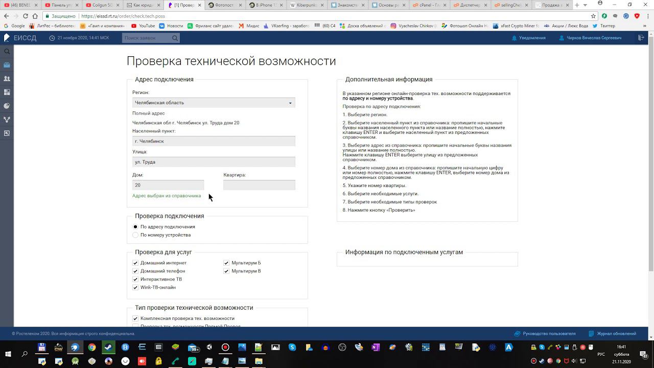654x368 pixels.
Task: Click the bottom image sidebar icon
Action: [x=7, y=133]
